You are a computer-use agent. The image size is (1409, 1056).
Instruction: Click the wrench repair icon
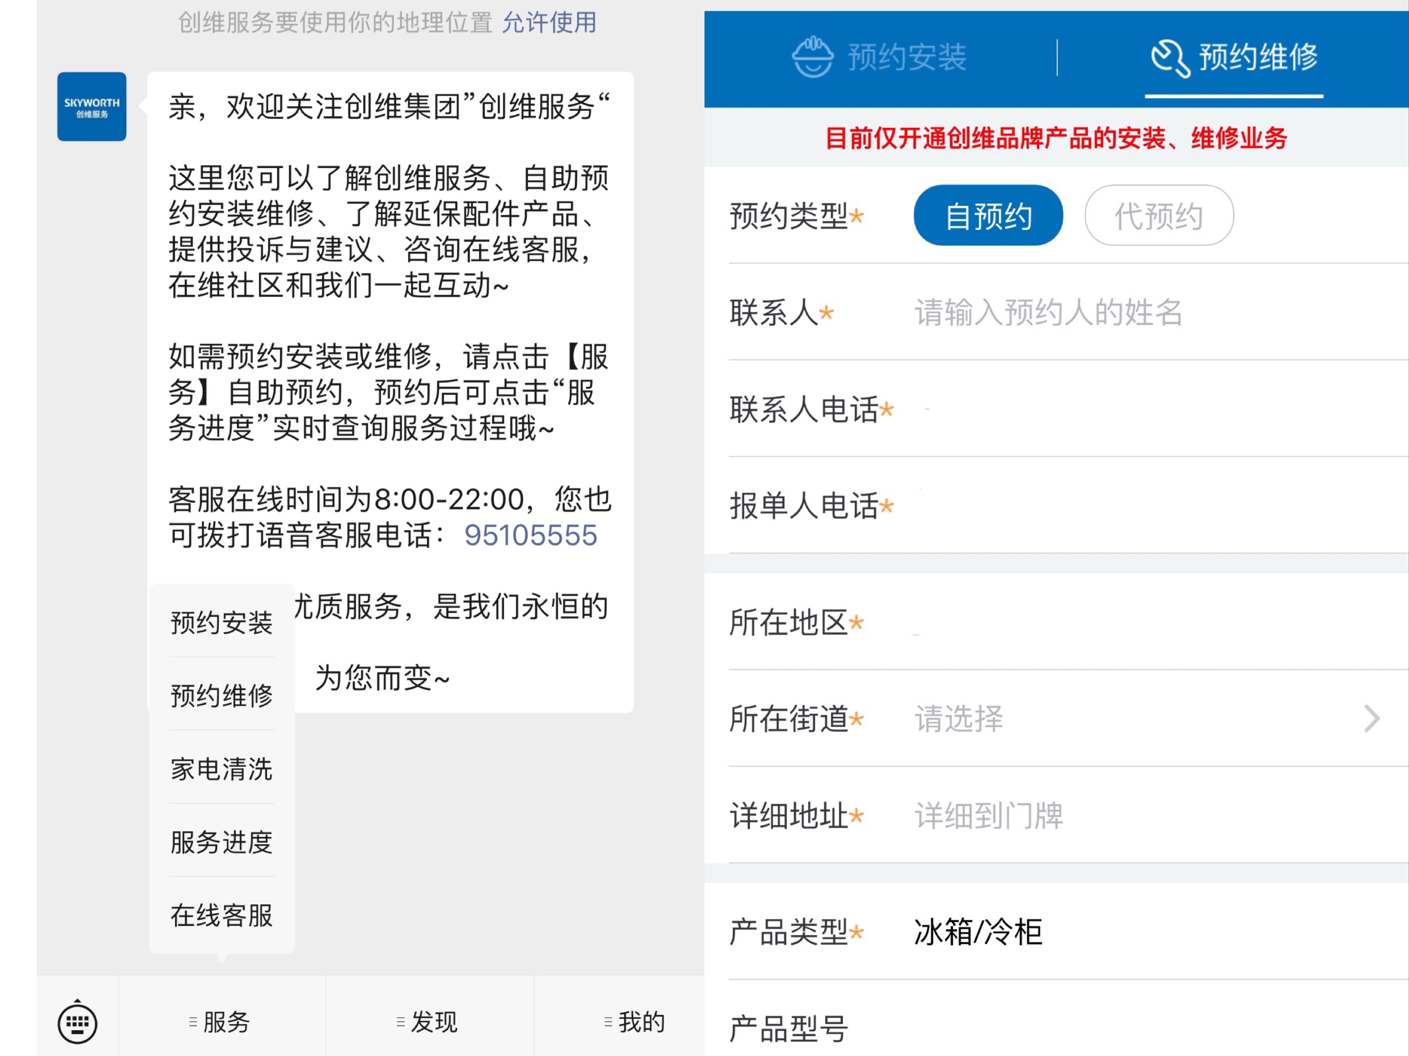1170,58
